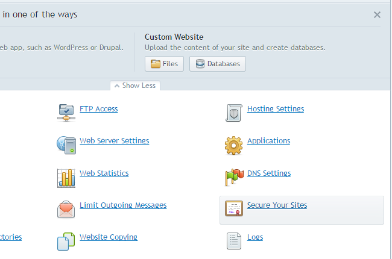Click the Hosting Settings shield scroll icon
Viewport: 392px width, 259px height.
234,113
